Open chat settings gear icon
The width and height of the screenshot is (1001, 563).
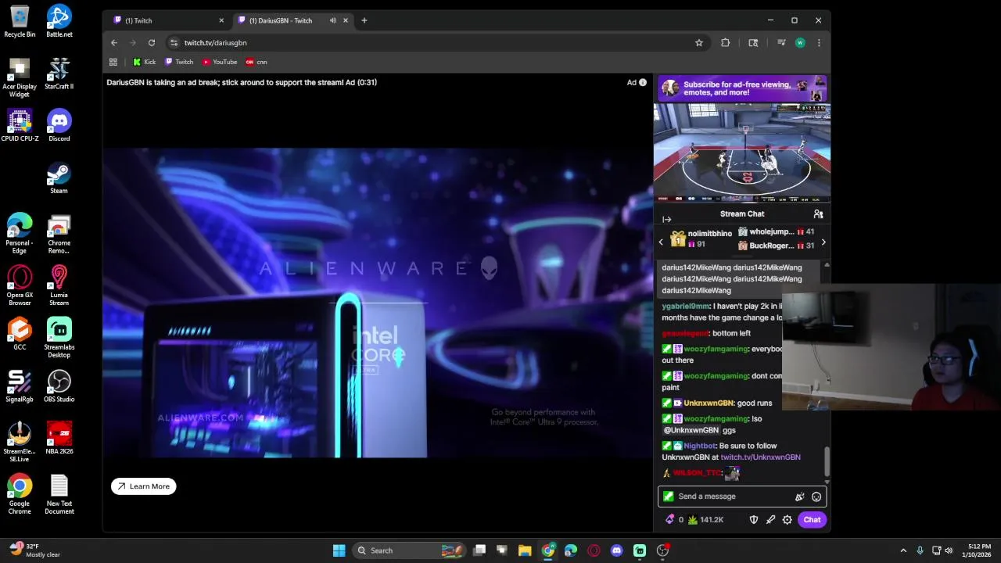point(788,520)
